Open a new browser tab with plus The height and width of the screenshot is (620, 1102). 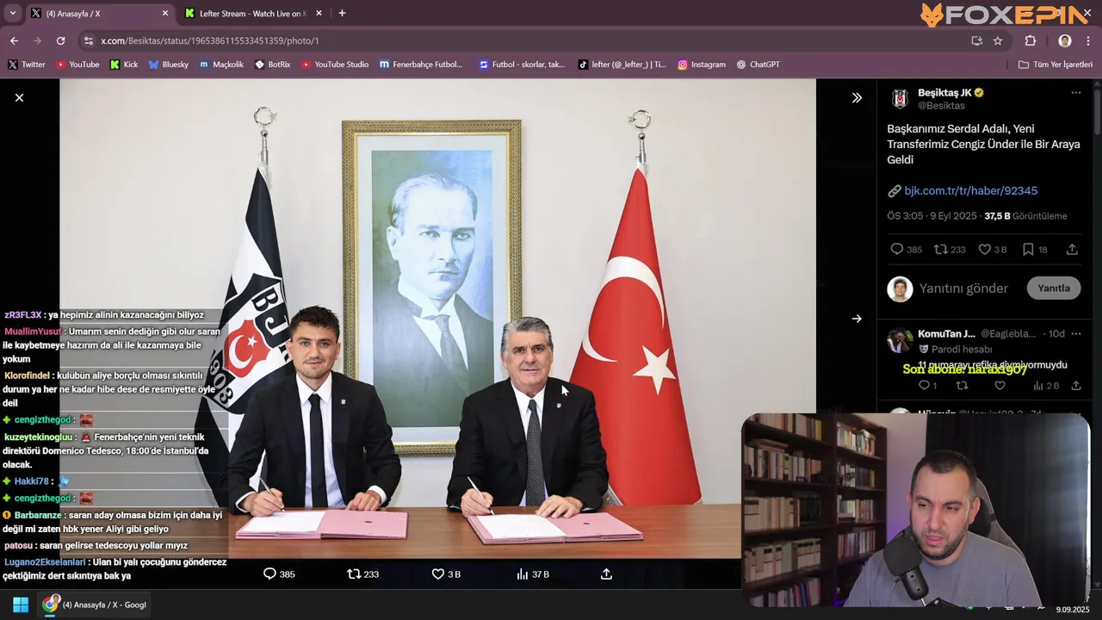click(x=342, y=14)
